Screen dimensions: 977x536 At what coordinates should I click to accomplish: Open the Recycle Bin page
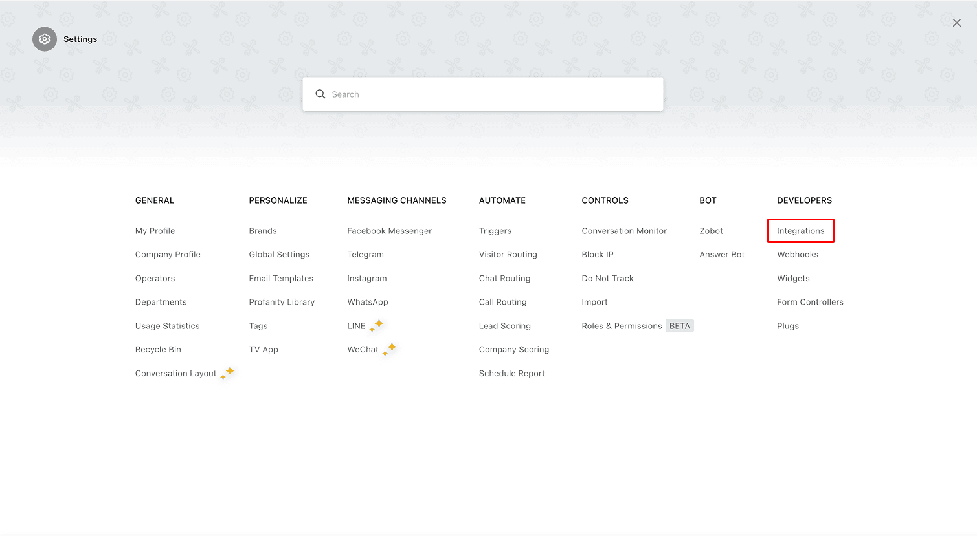pos(158,350)
